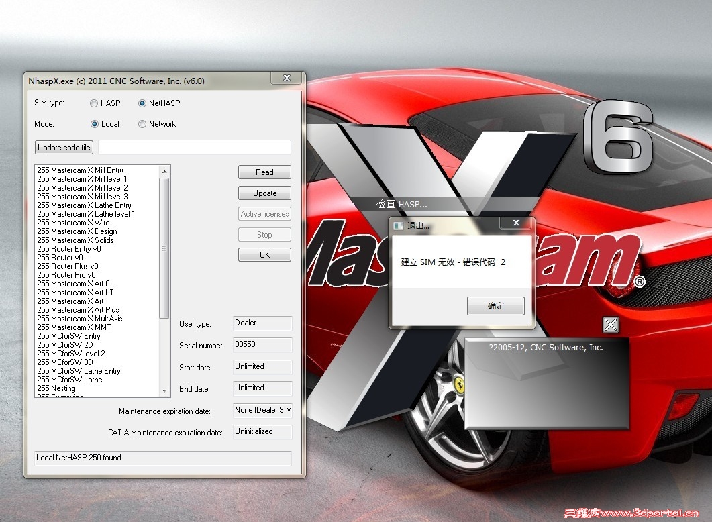This screenshot has height=522, width=712.
Task: Click the '检查 HASP...' status text
Action: 401,204
